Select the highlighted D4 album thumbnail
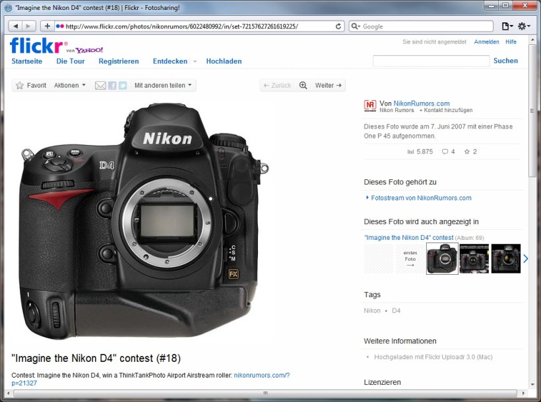Screen dimensions: 541x402 click(441, 258)
